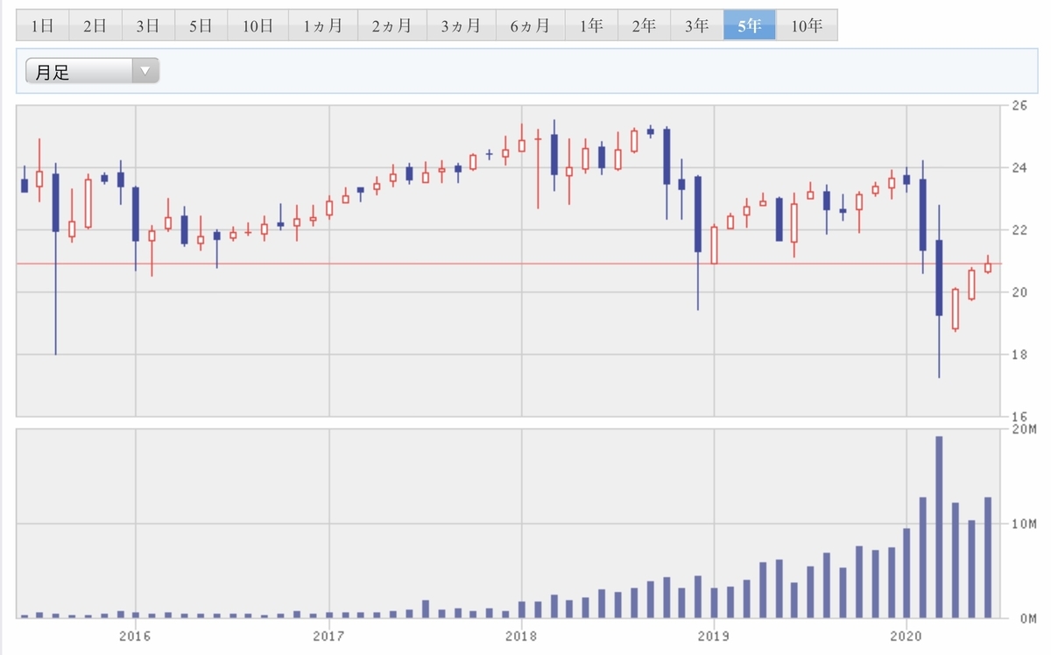Viewport: 1051px width, 655px height.
Task: Click the 18 price axis label
Action: [x=1019, y=355]
